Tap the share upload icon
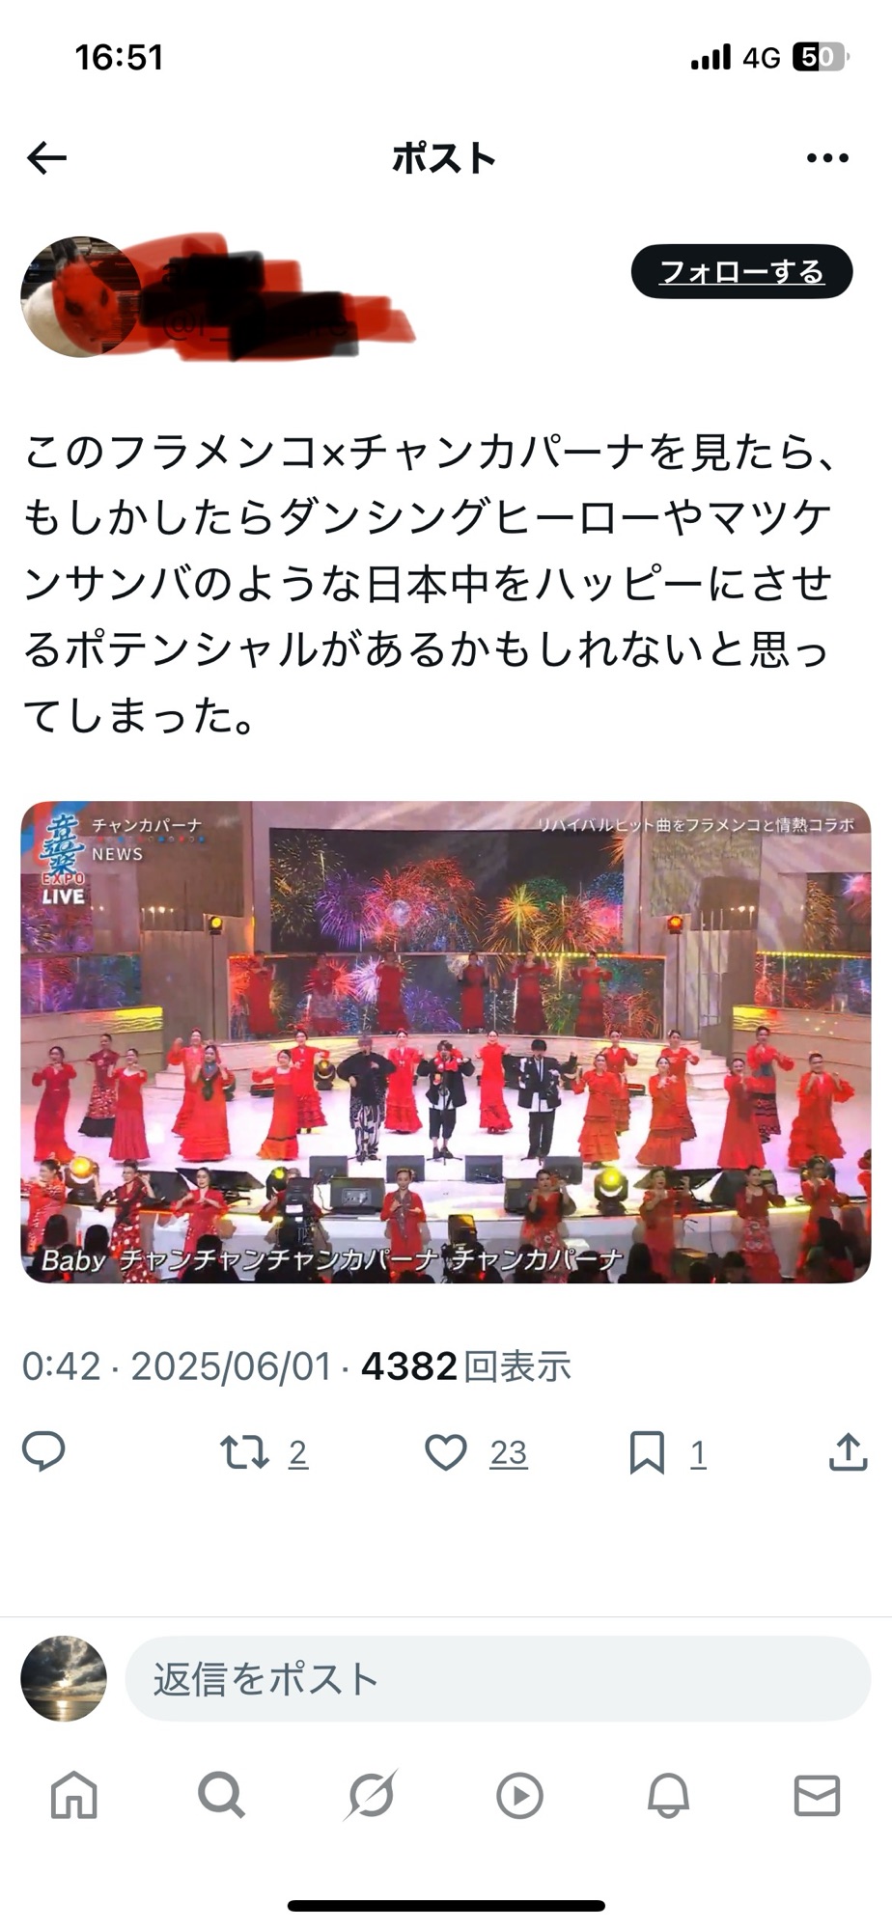The width and height of the screenshot is (892, 1930). coord(848,1451)
